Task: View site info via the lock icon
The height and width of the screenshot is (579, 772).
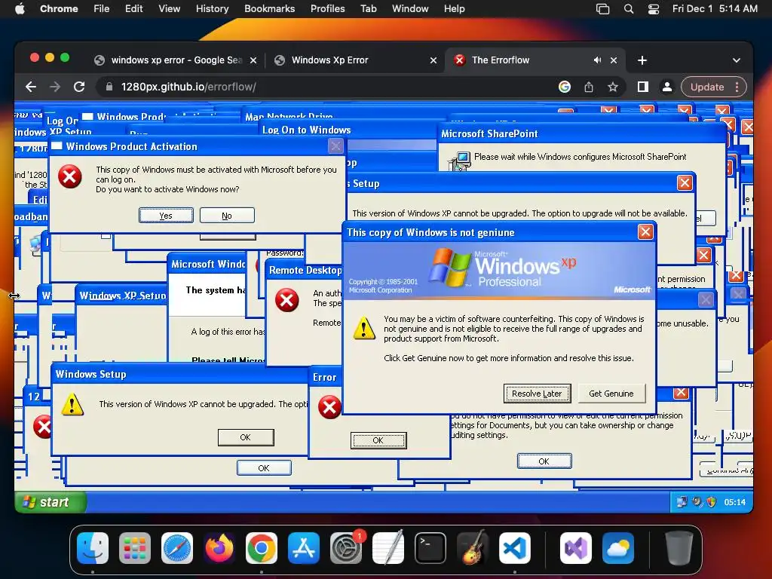Action: click(109, 87)
